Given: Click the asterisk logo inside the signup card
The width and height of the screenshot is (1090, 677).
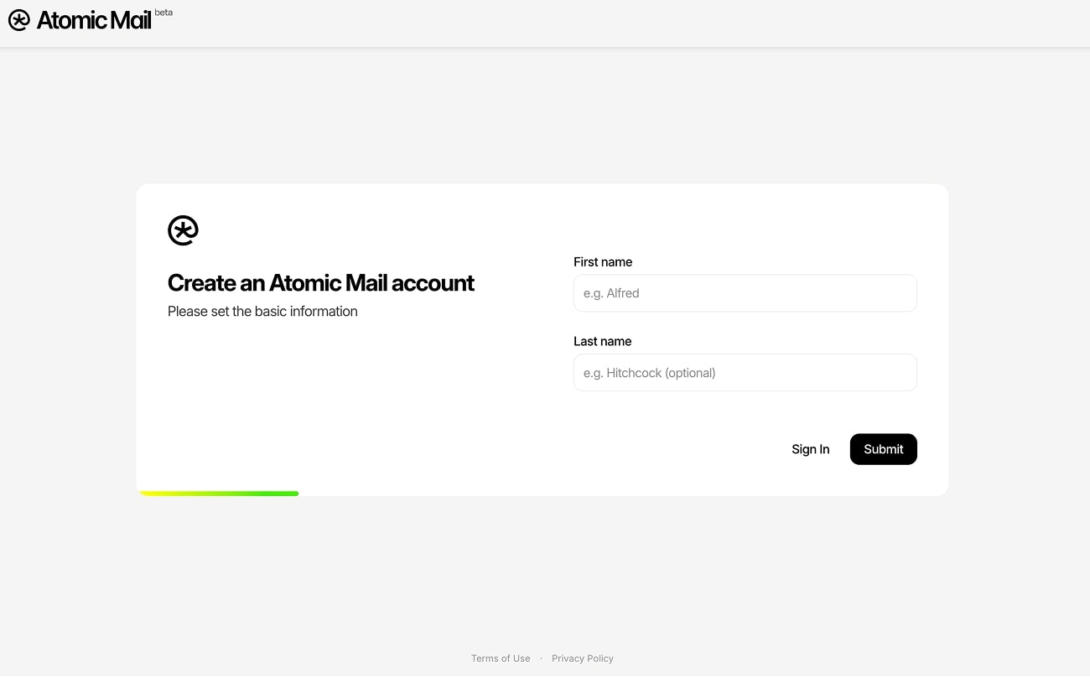Looking at the screenshot, I should click(x=183, y=229).
